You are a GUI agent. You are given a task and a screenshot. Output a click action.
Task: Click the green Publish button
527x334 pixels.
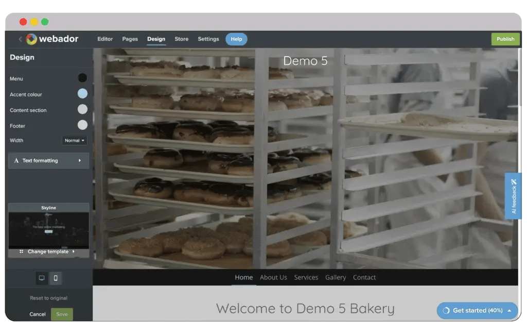coord(505,39)
